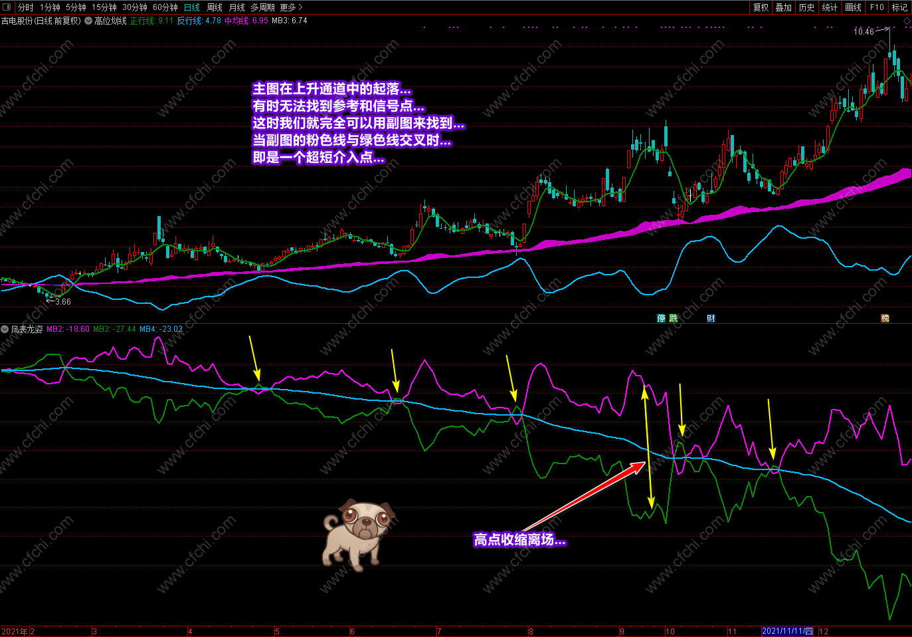This screenshot has height=637, width=912.
Task: Select the 月线 monthly chart tab
Action: click(x=237, y=7)
